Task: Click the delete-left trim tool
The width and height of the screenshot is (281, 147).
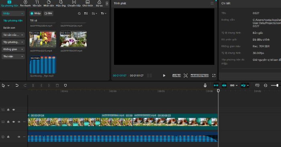Action: [x=41, y=85]
